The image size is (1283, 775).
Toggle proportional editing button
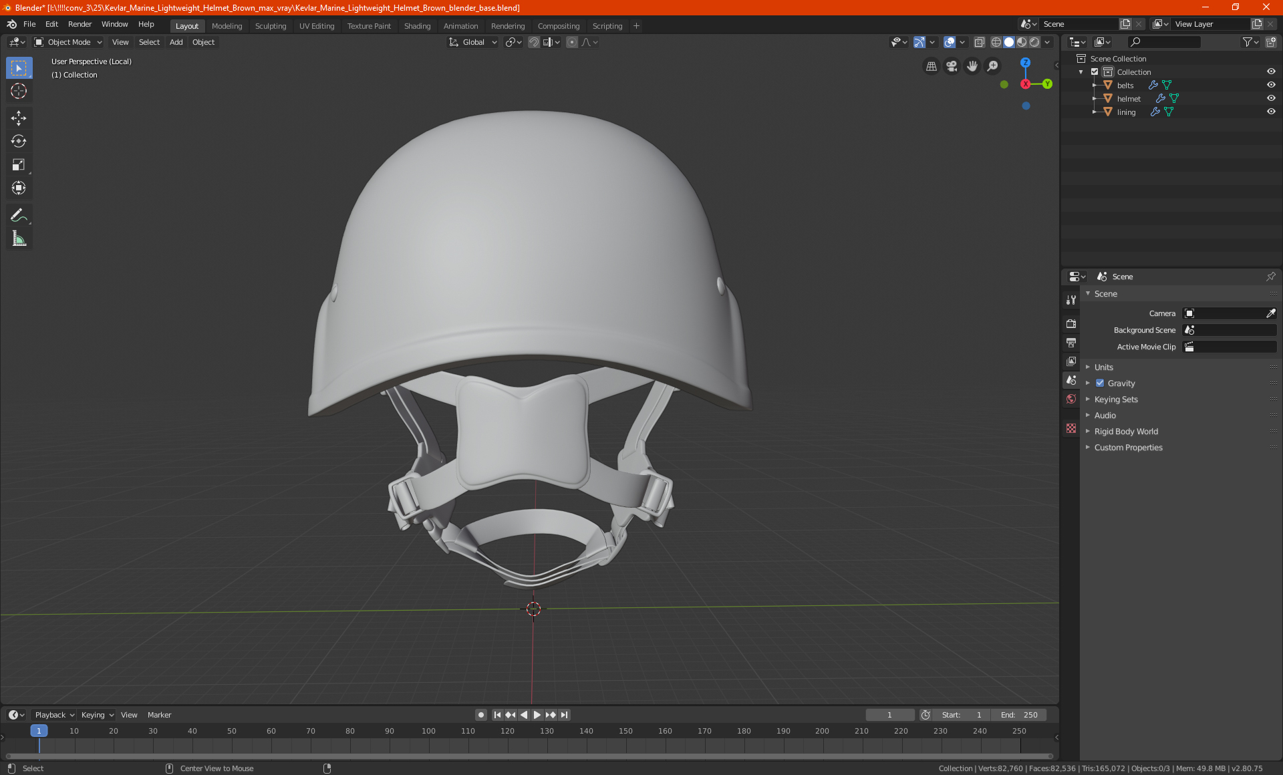pyautogui.click(x=572, y=42)
